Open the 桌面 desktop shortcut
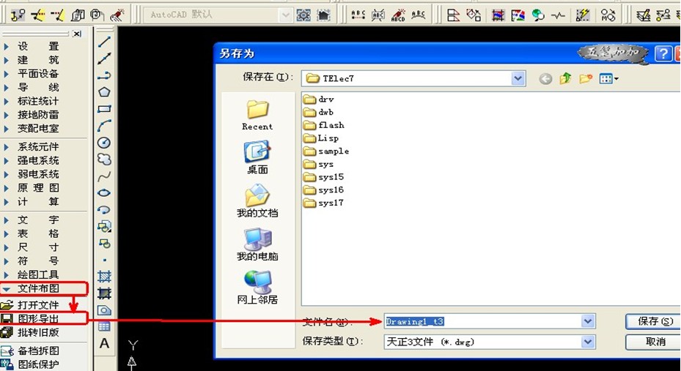This screenshot has height=371, width=681. point(257,157)
